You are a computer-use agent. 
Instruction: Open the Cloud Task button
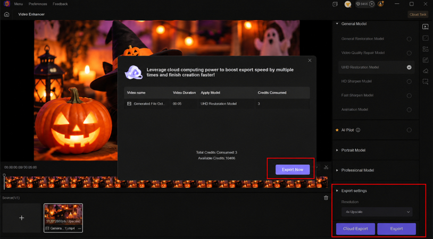[x=418, y=14]
